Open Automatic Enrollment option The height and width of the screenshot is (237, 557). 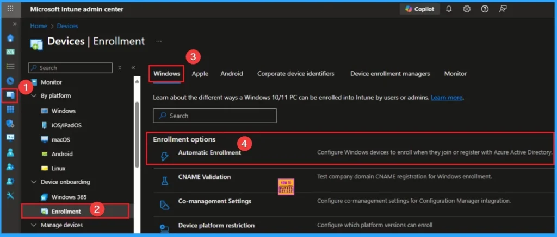[x=209, y=153]
